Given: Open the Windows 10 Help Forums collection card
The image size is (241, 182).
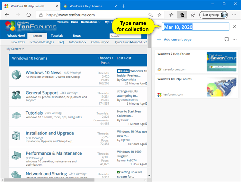Looking at the screenshot, I should (x=196, y=87).
